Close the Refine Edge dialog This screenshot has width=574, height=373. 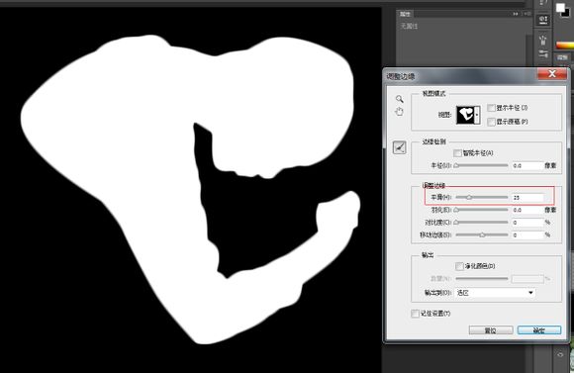pos(551,74)
